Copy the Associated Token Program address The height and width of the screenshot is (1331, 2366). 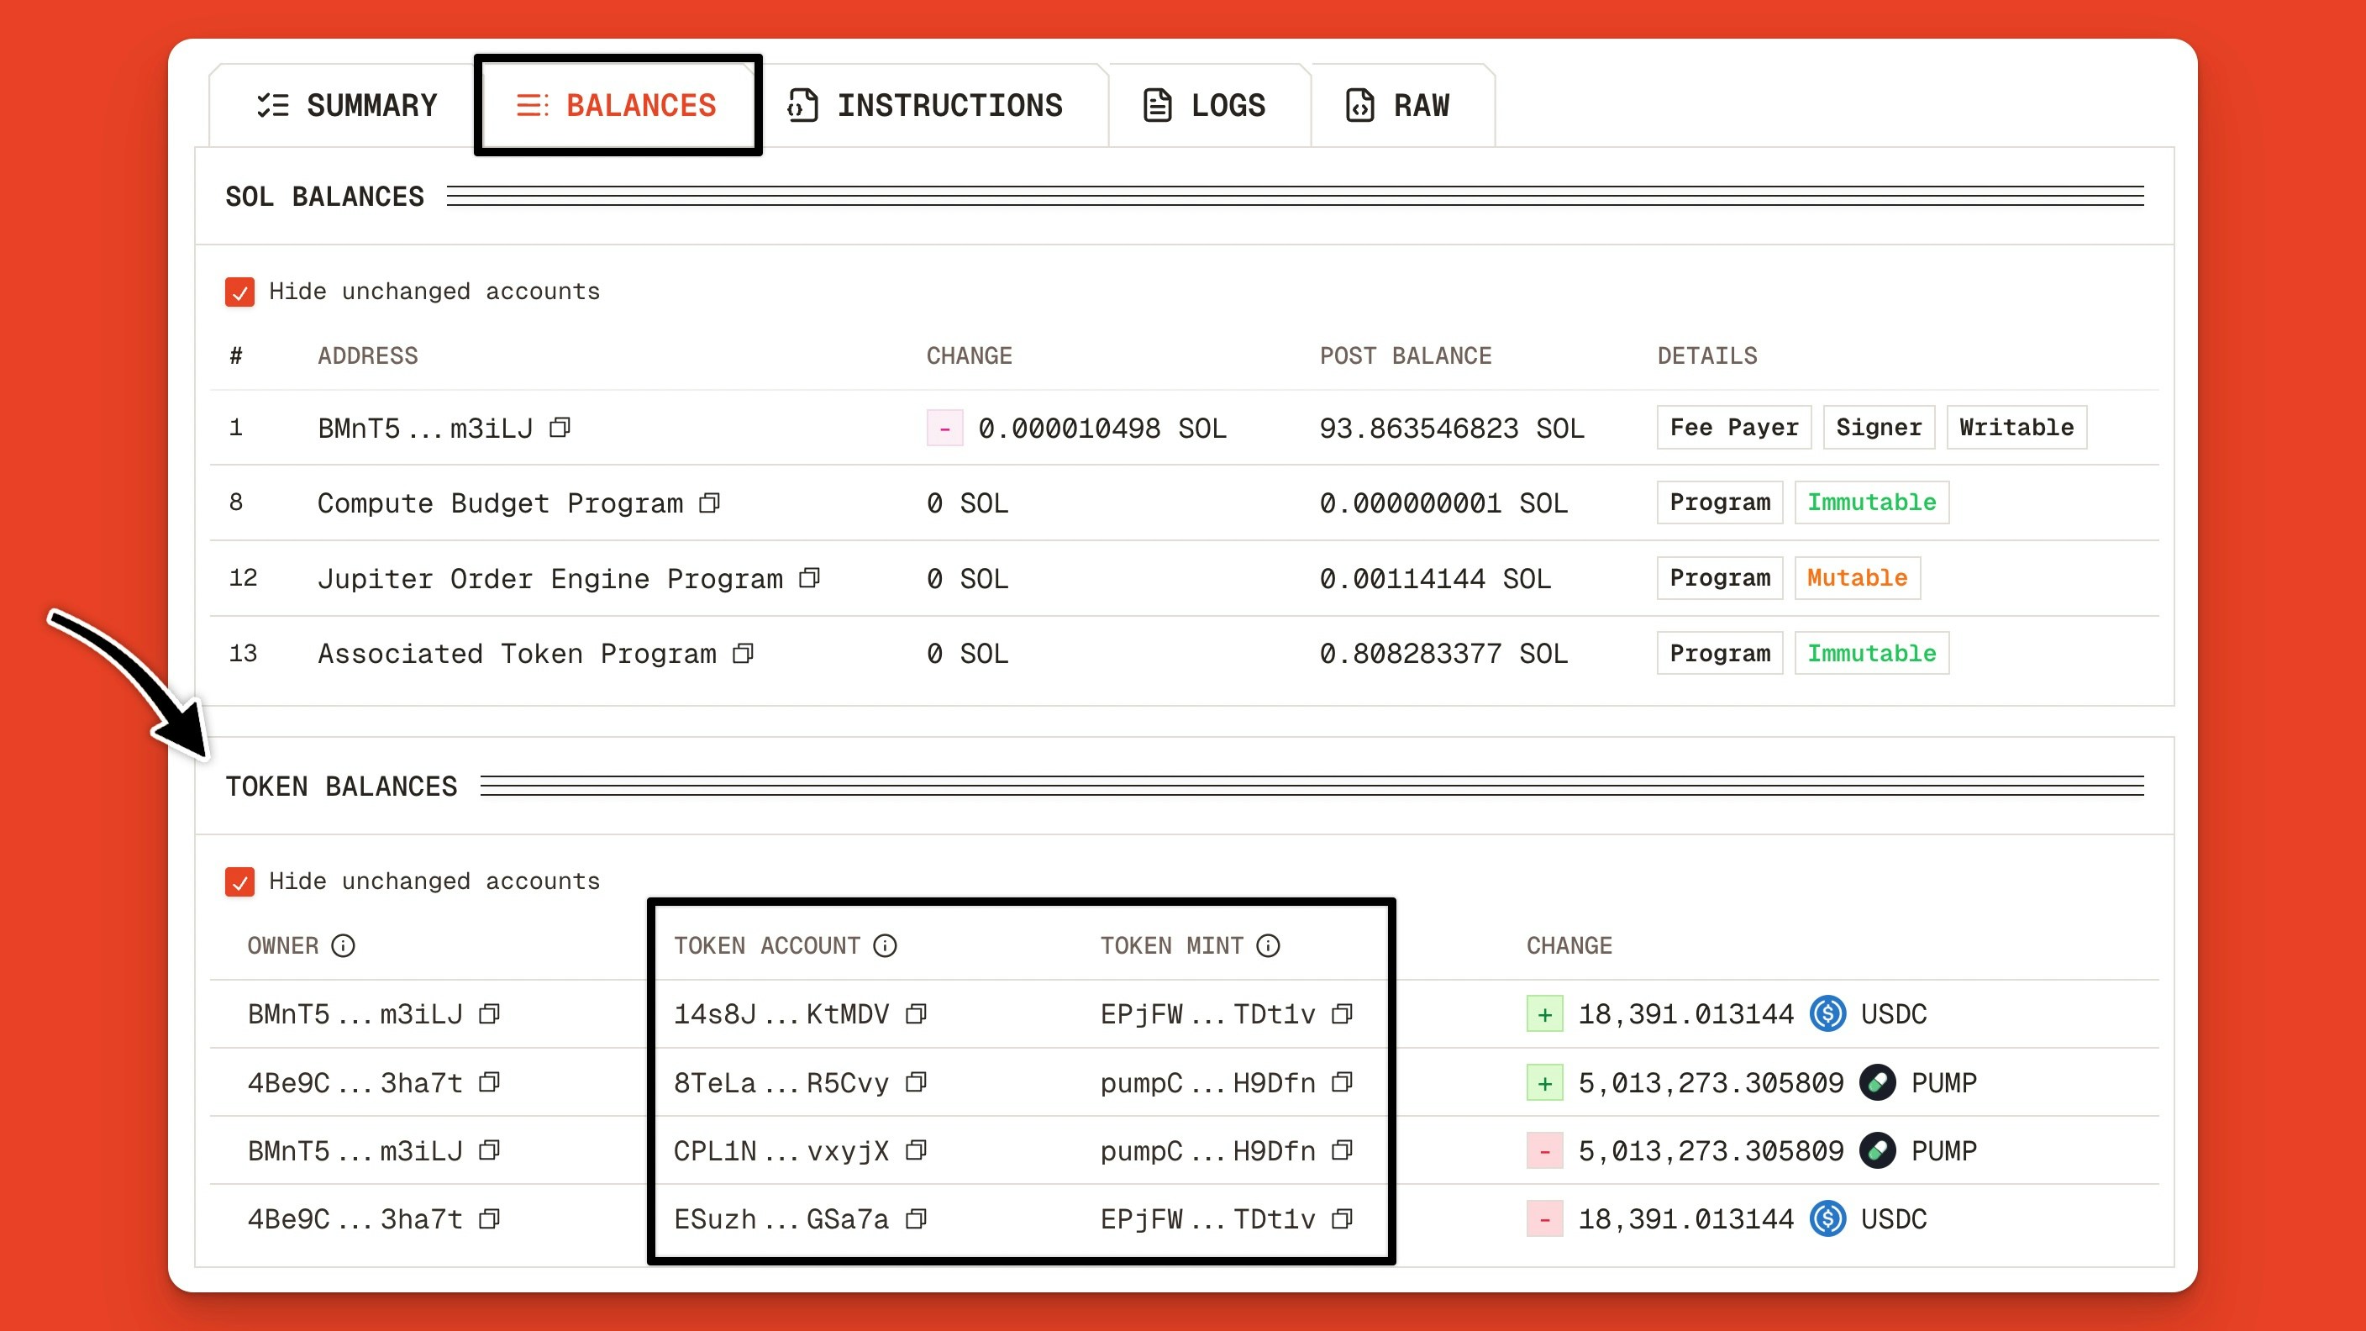tap(742, 653)
